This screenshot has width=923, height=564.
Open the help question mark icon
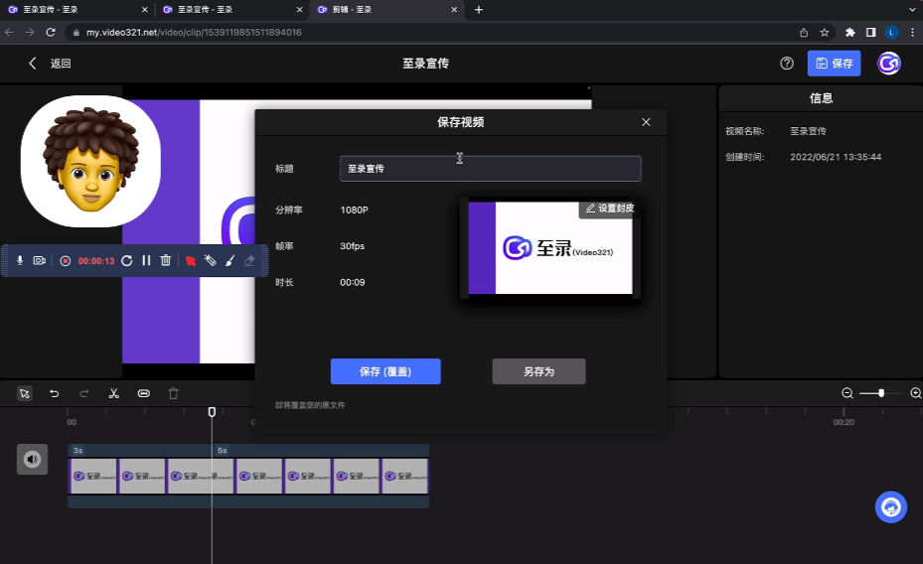(x=787, y=64)
